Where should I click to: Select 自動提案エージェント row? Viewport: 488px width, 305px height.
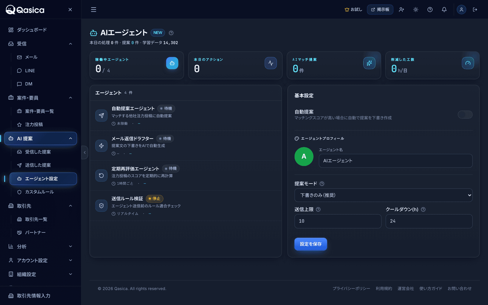[x=185, y=116]
